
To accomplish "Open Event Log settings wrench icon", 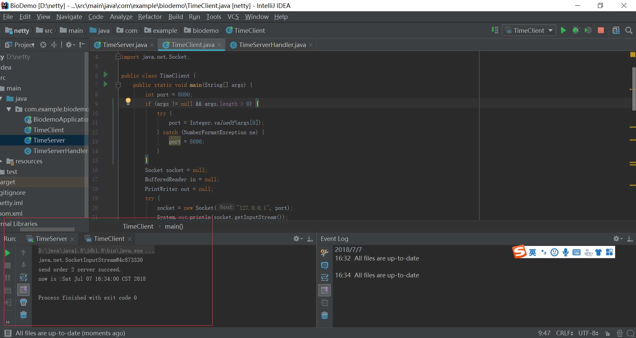I will point(325,253).
